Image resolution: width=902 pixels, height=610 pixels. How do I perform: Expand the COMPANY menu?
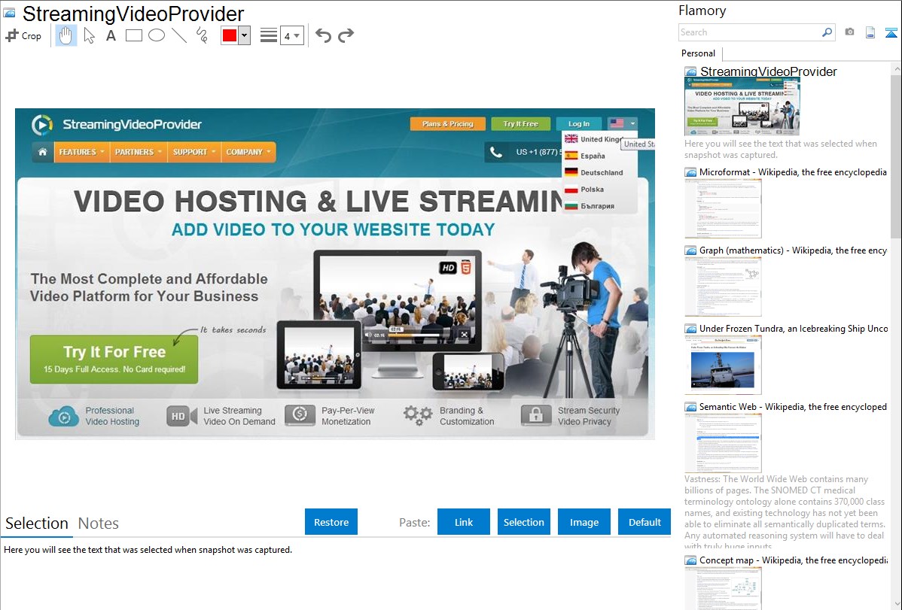point(248,152)
